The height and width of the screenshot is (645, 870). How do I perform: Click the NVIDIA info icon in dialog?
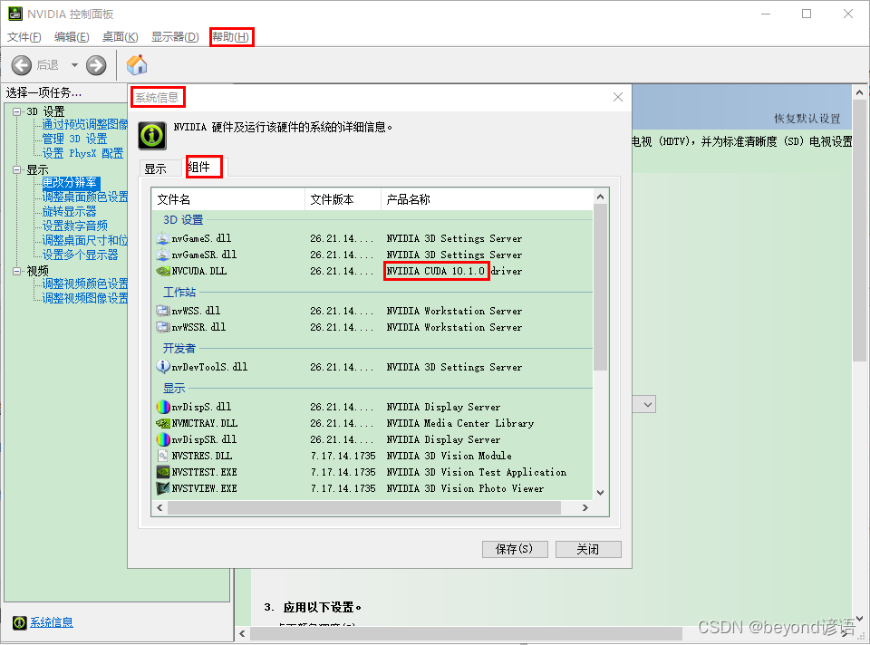click(152, 135)
